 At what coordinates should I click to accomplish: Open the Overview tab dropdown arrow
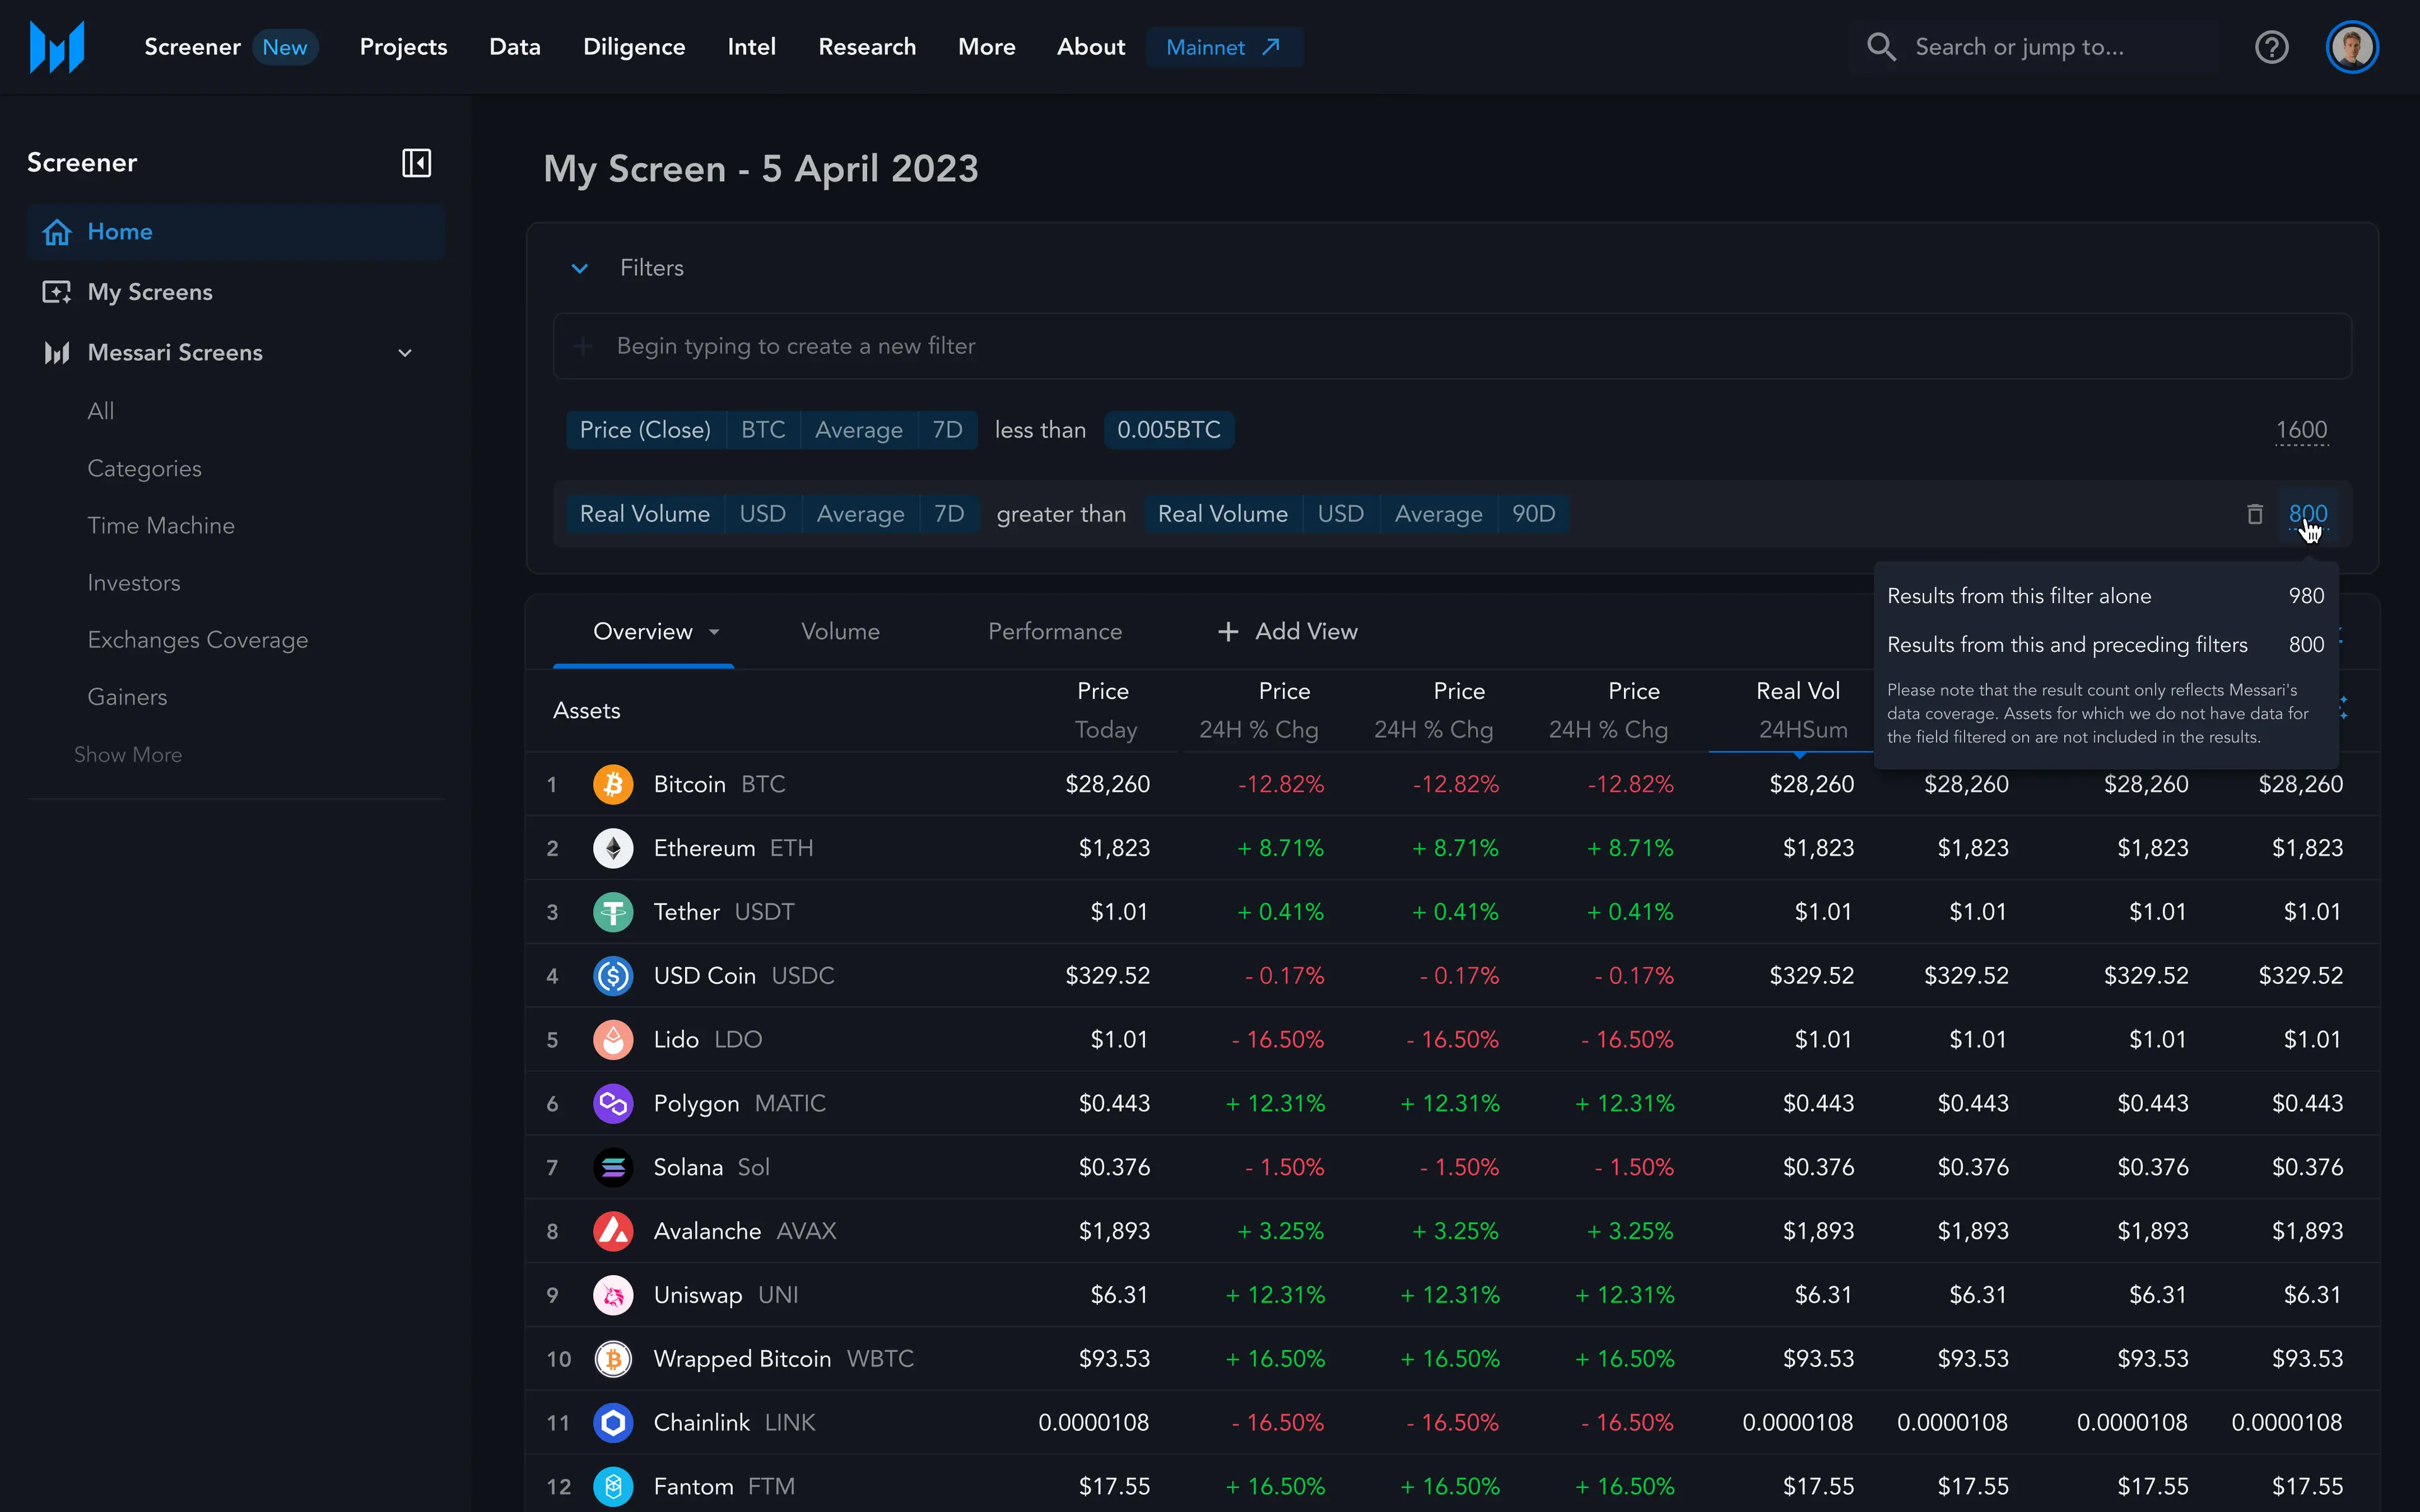click(714, 632)
